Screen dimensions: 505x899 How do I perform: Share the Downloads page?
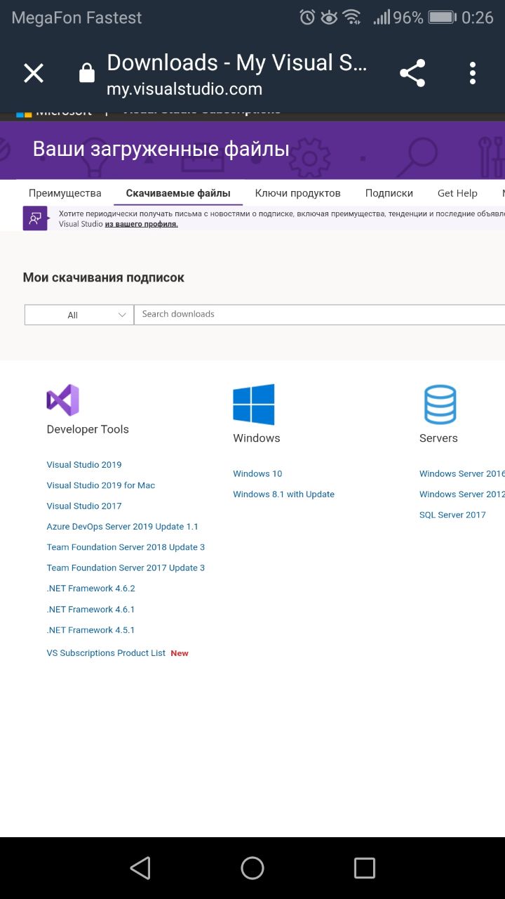412,73
